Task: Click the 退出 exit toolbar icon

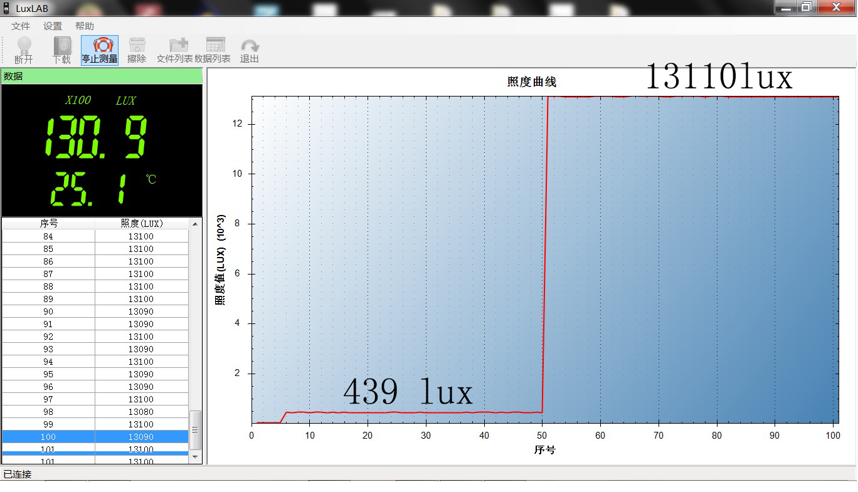Action: (250, 50)
